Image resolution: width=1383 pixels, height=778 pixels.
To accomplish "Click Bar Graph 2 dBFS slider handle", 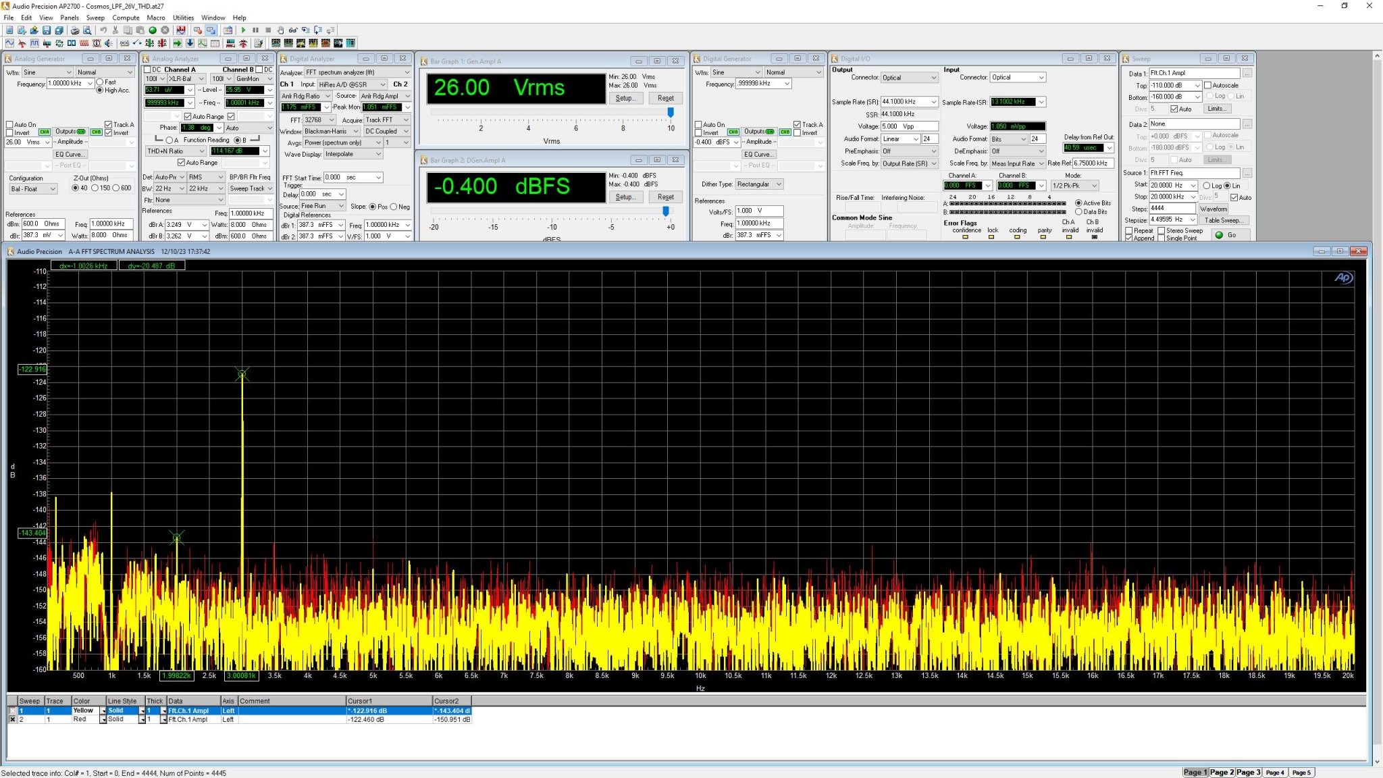I will point(666,211).
